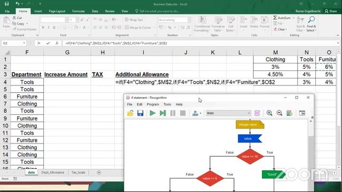This screenshot has width=342, height=192.
Task: Select the value >= 5 decision diamond
Action: pos(210,179)
